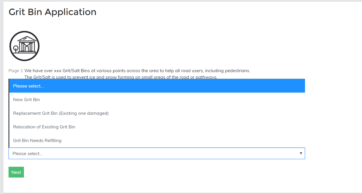
Task: Click the word "pedestrians" in the intro
Action: [x=237, y=71]
